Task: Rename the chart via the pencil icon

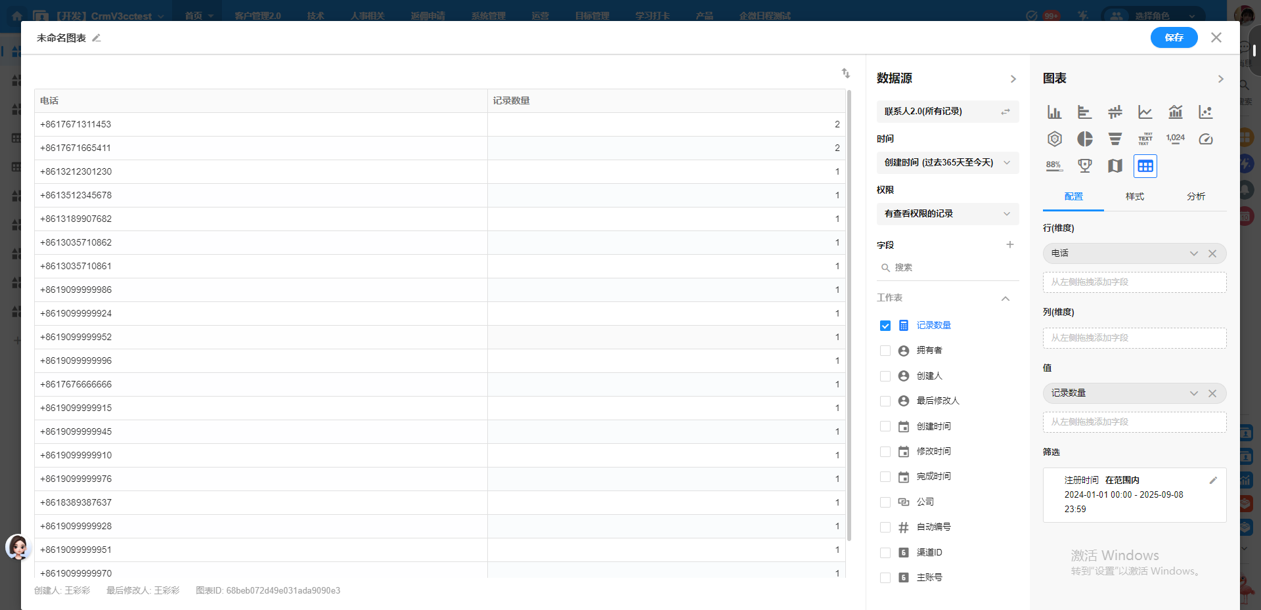Action: (x=97, y=37)
